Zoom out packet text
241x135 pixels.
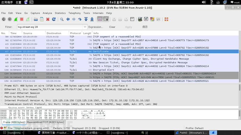coord(120,19)
